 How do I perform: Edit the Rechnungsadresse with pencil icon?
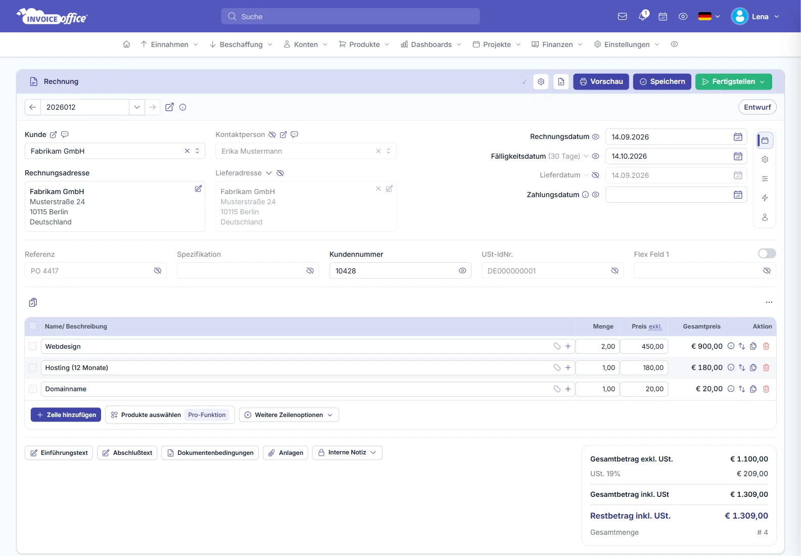point(198,189)
